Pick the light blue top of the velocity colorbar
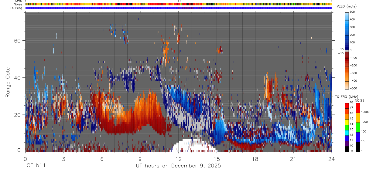This screenshot has height=172, width=373. [347, 16]
